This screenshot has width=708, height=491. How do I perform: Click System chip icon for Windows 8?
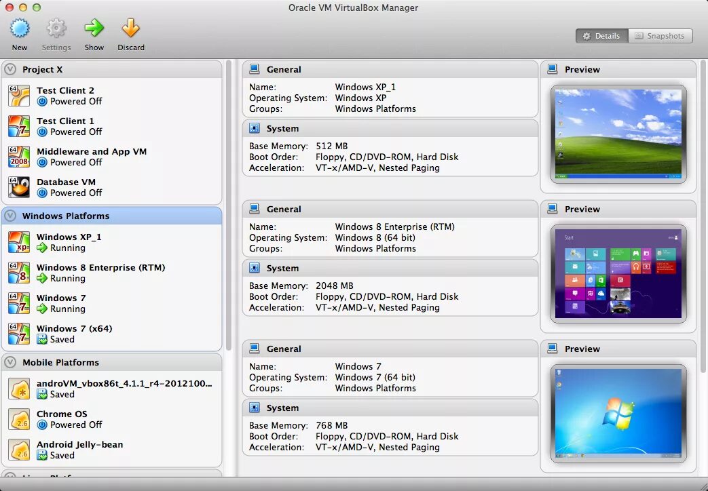[254, 268]
